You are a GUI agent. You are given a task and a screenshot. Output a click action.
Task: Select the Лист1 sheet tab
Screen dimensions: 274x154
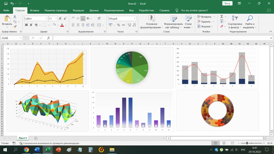pos(23,138)
